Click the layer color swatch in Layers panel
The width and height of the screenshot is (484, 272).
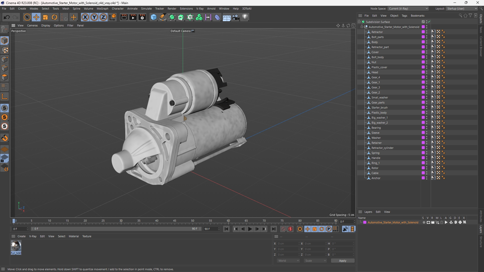pyautogui.click(x=365, y=222)
